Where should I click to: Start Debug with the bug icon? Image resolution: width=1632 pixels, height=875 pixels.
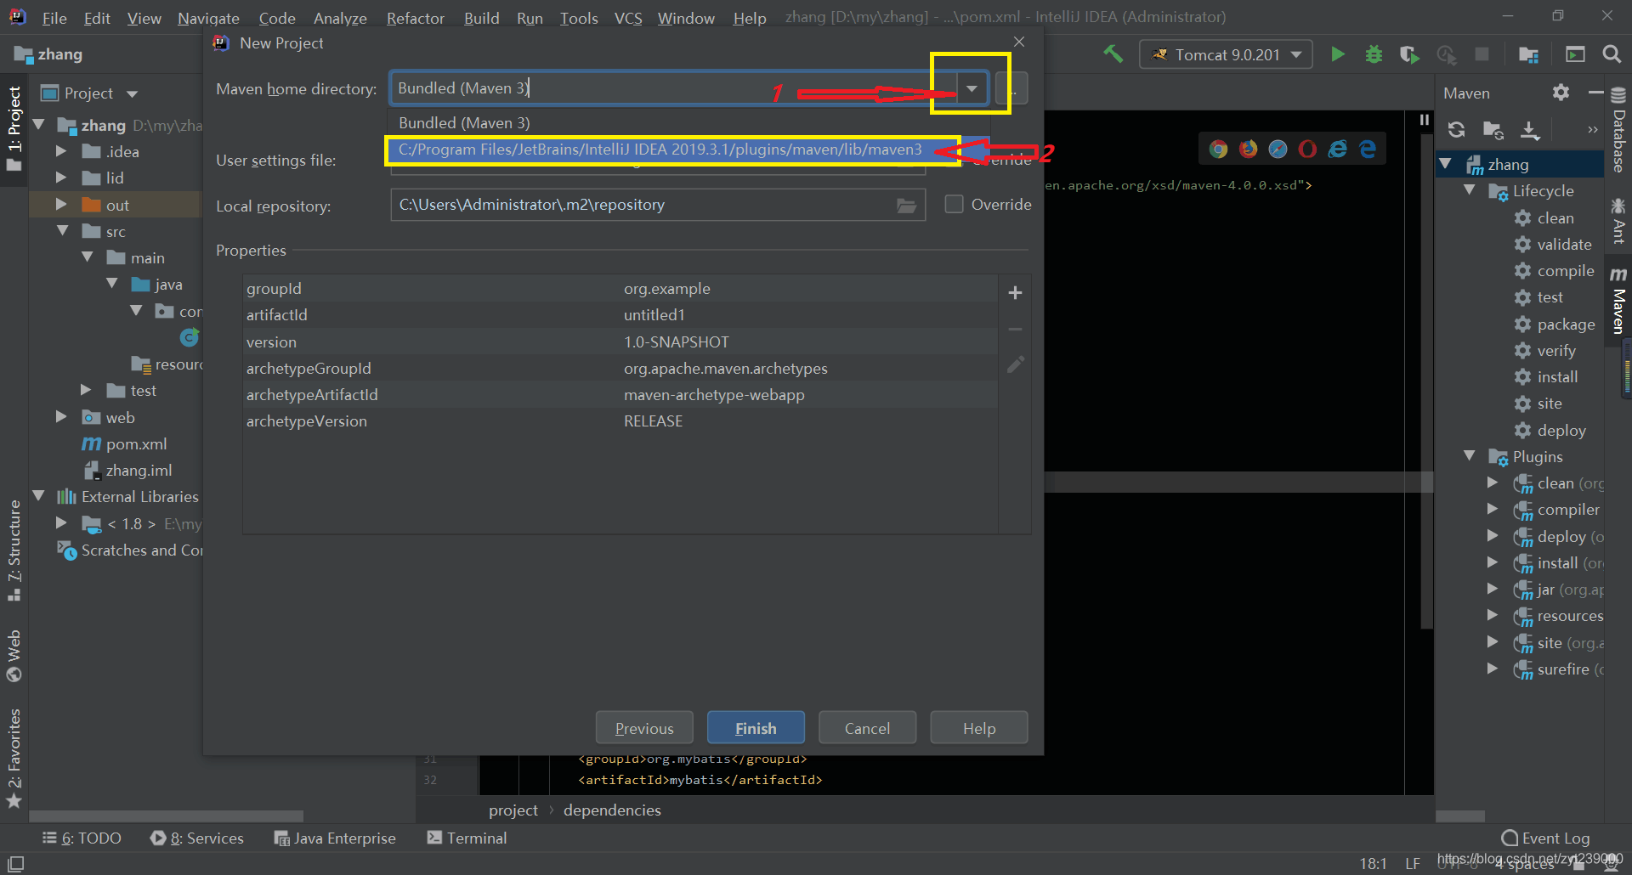[1374, 54]
